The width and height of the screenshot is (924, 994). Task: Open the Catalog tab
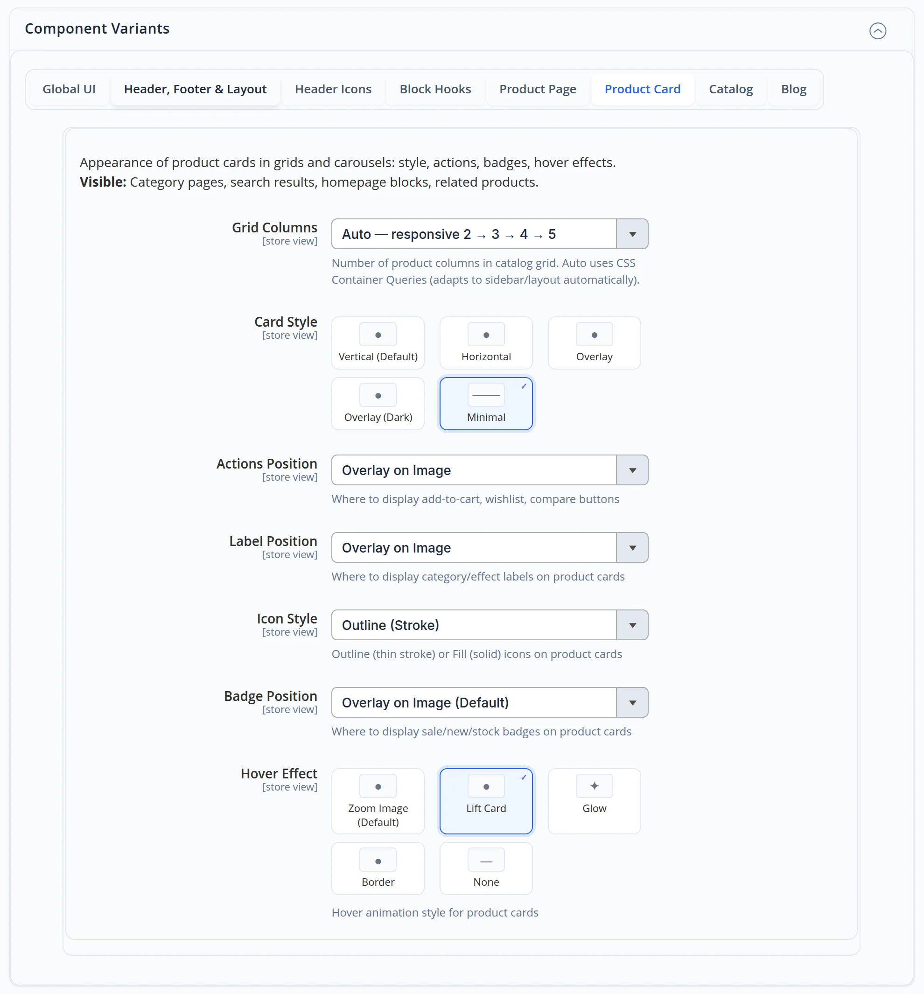[730, 89]
